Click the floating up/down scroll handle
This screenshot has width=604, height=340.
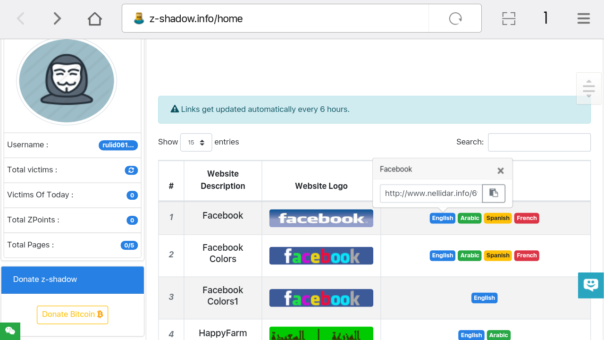point(589,88)
